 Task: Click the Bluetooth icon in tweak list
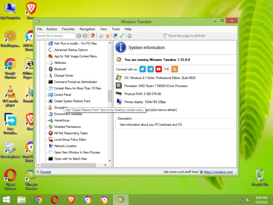click(x=51, y=69)
